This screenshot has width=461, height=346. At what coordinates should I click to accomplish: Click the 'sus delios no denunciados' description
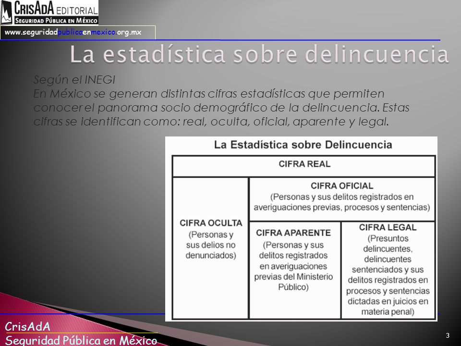[x=211, y=250]
